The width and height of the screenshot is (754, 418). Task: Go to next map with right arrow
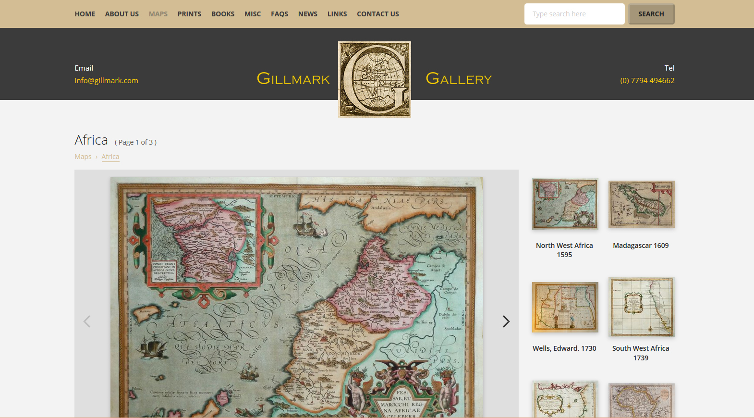pyautogui.click(x=506, y=321)
